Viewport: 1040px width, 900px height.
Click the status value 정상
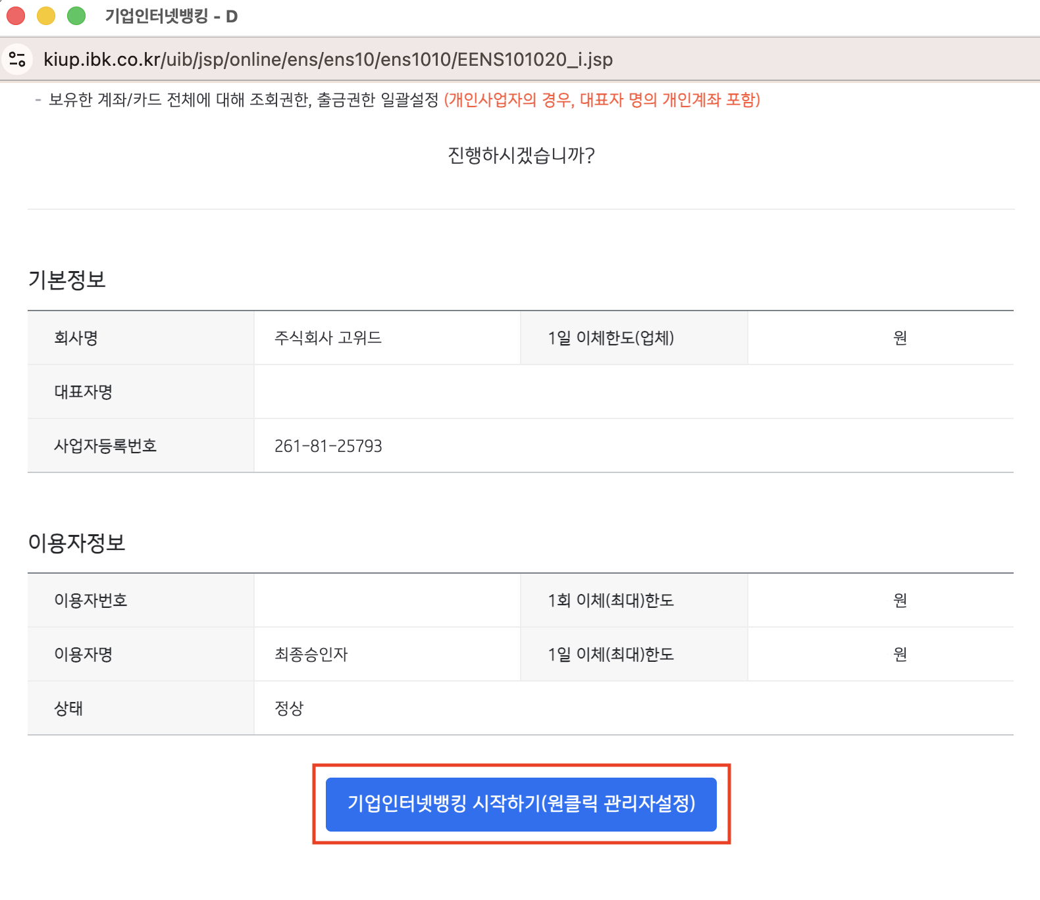point(289,709)
